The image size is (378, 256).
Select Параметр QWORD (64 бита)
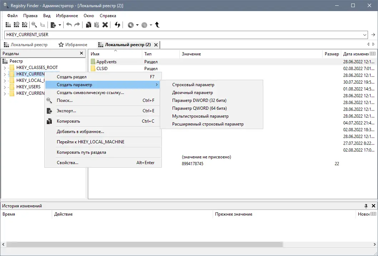212,108
